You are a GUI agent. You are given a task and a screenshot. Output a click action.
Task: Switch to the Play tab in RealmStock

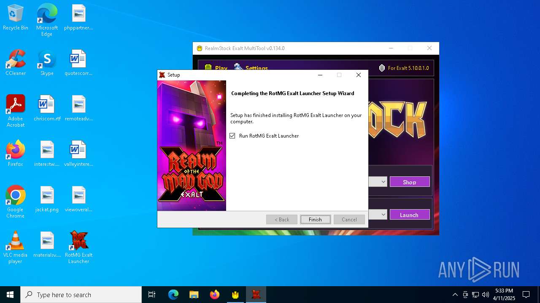[216, 68]
